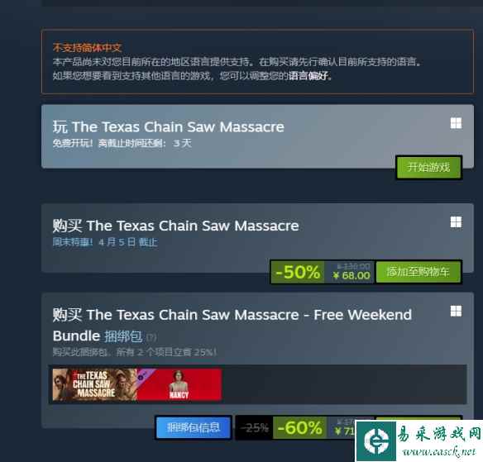The width and height of the screenshot is (483, 462).
Task: Click the 捆绑包 label in bundle title
Action: 123,336
